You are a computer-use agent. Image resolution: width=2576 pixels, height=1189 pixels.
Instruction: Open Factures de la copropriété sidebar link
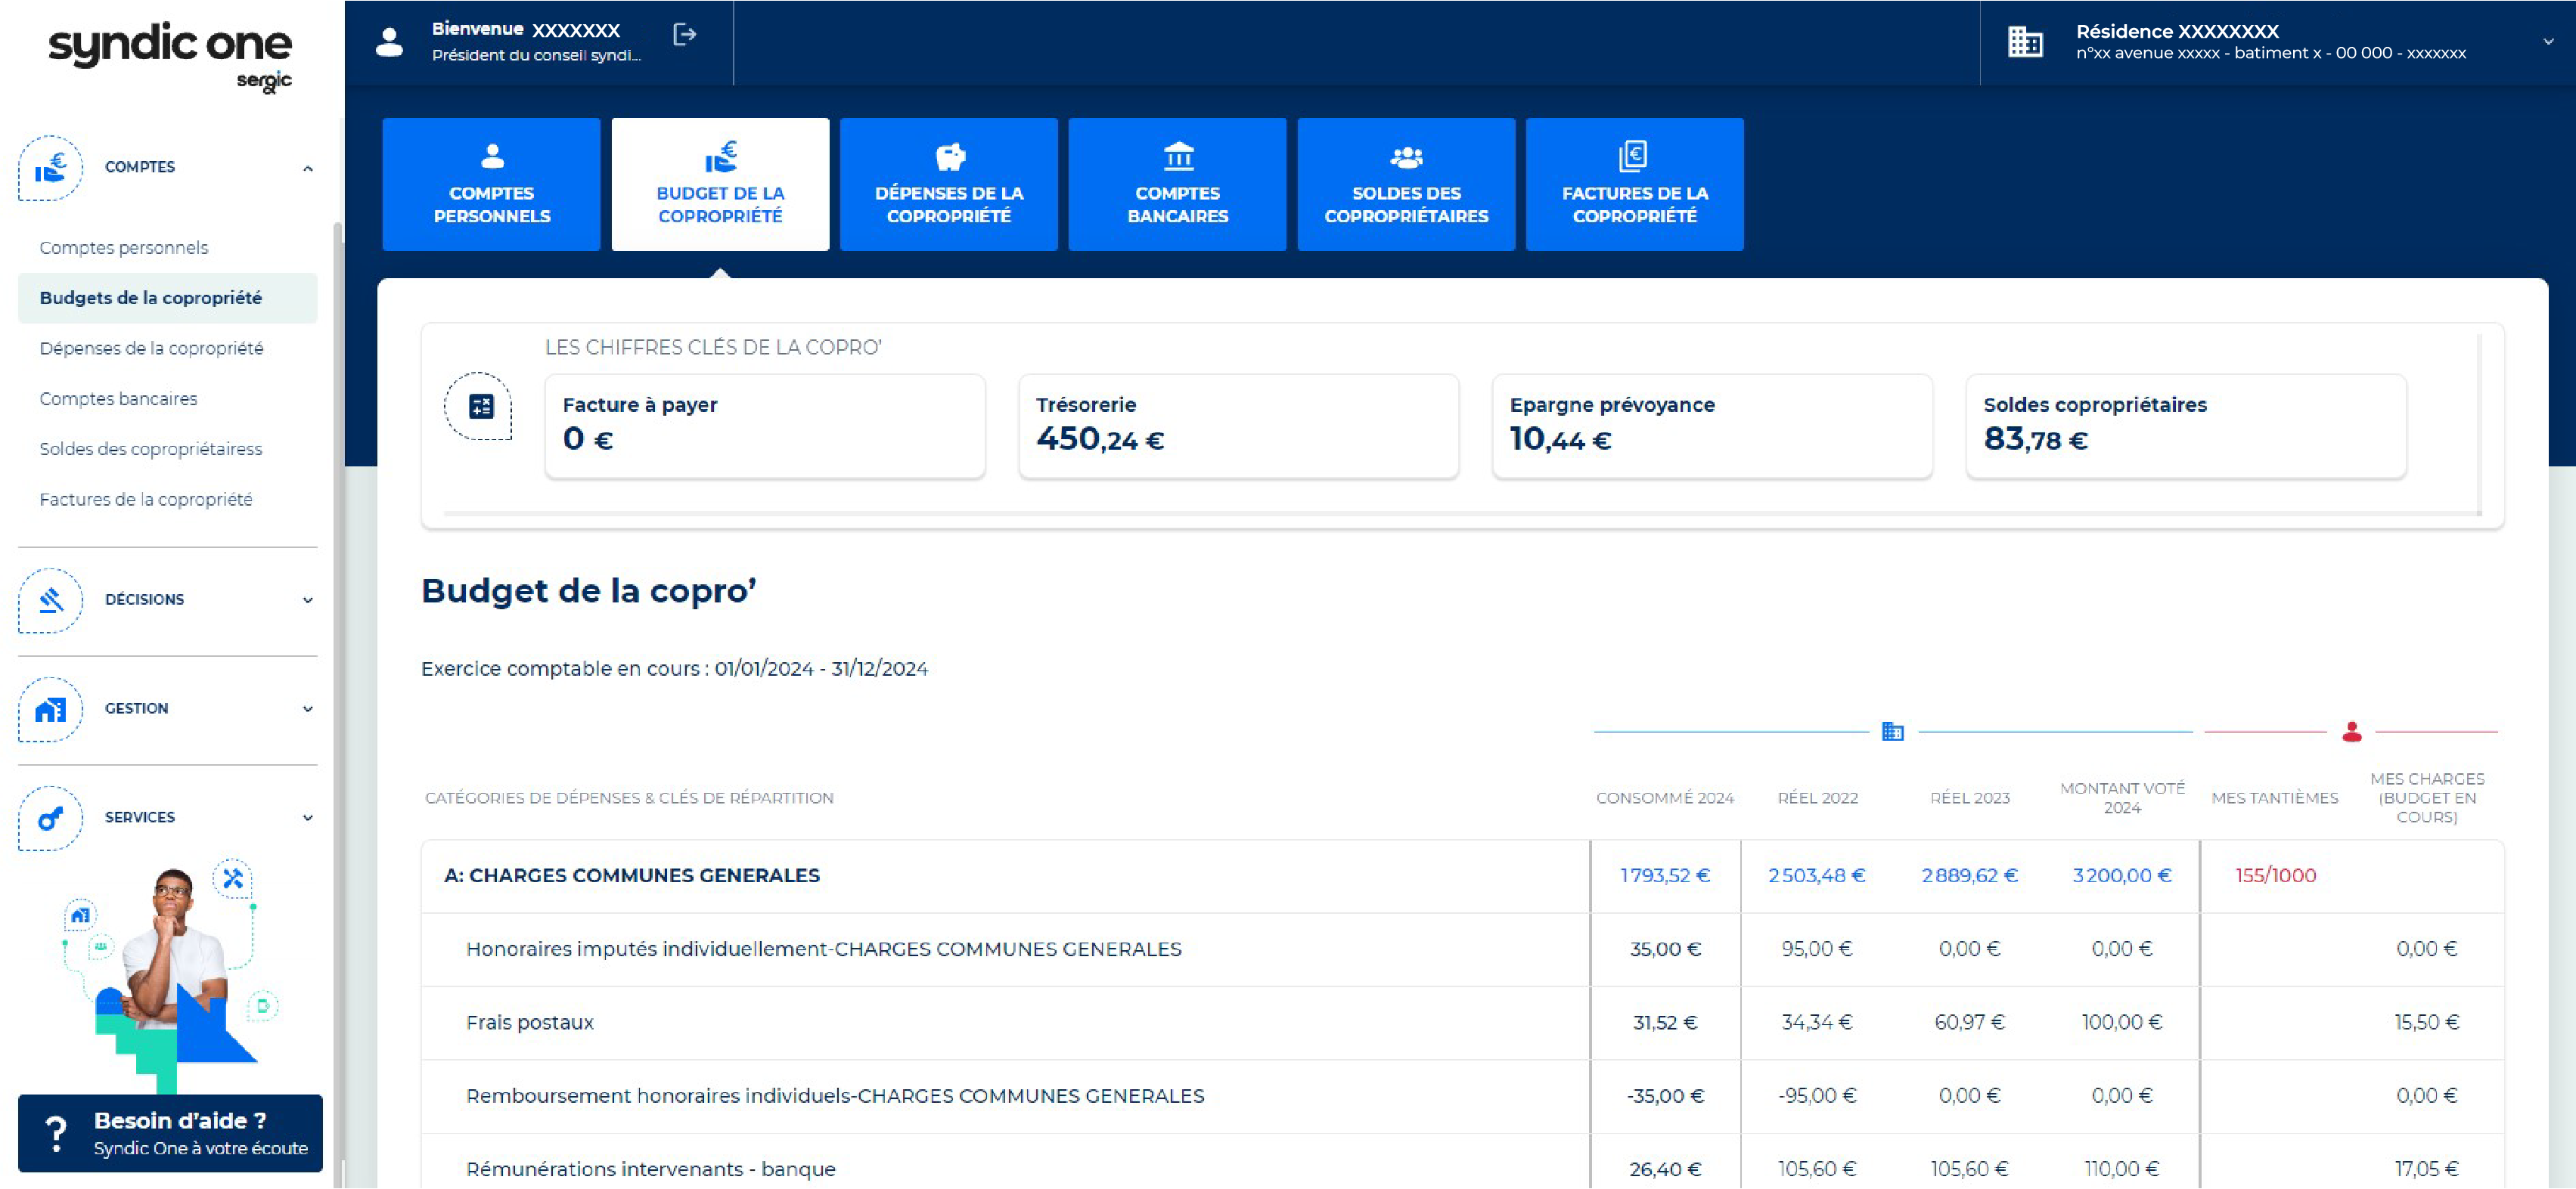click(146, 500)
